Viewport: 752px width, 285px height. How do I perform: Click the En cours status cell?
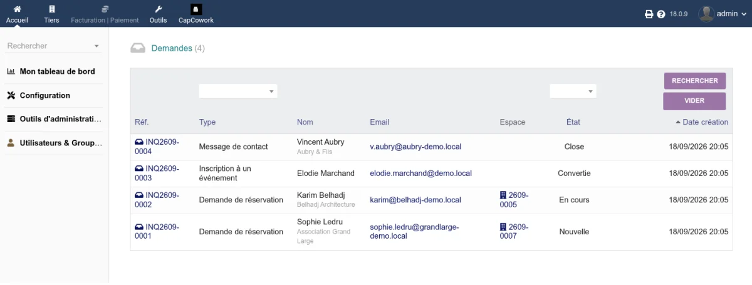[574, 200]
